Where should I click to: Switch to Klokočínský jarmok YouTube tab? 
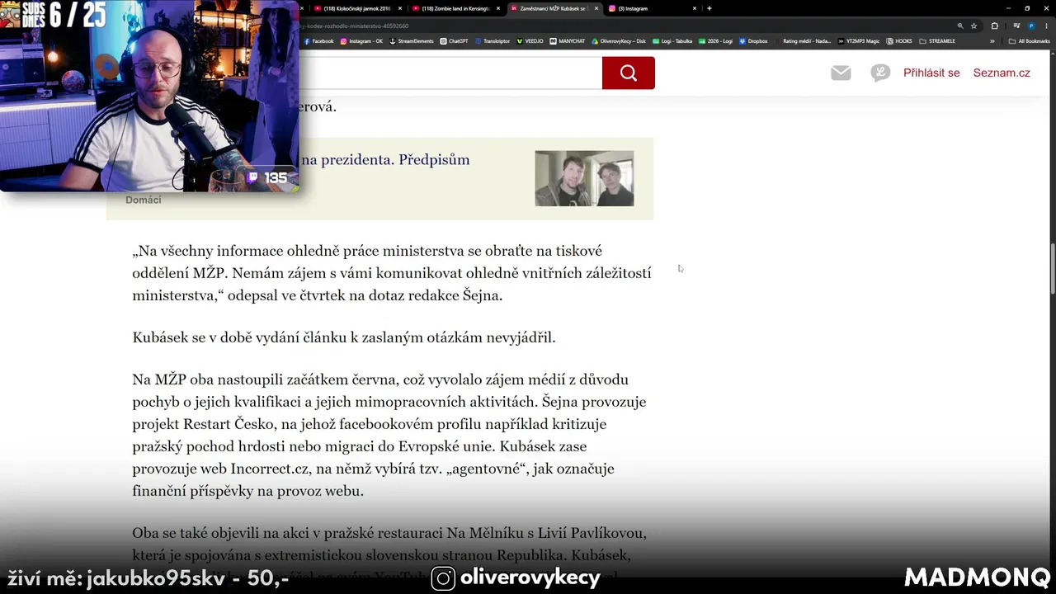click(x=358, y=8)
